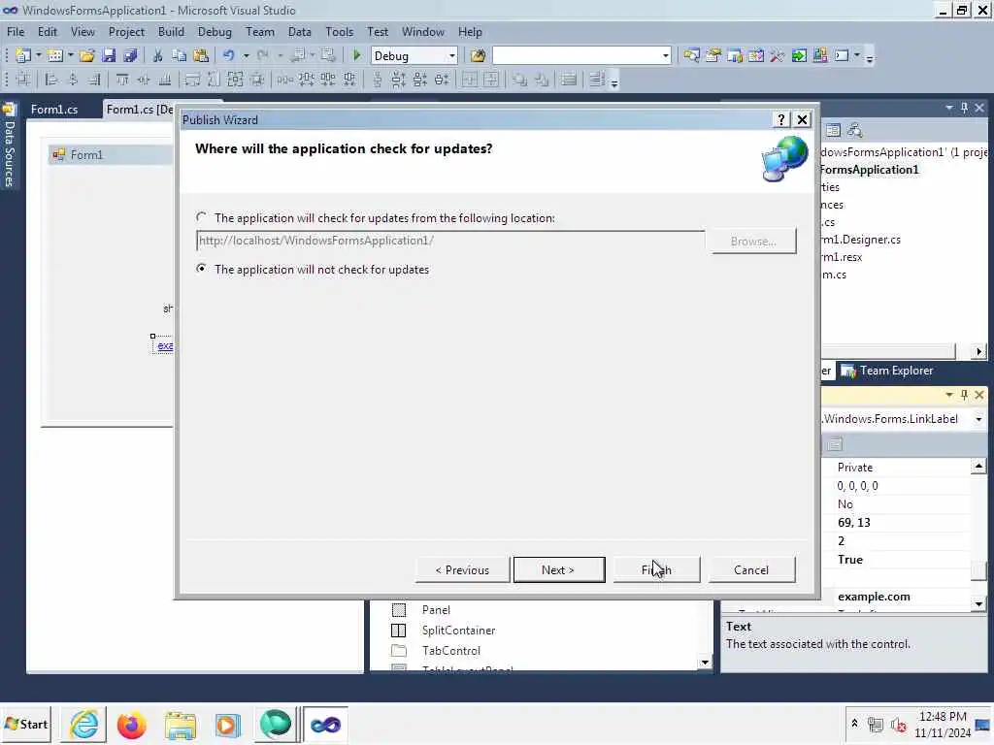The height and width of the screenshot is (745, 994).
Task: Click Solution Explorer's Properties icon
Action: coord(833,131)
